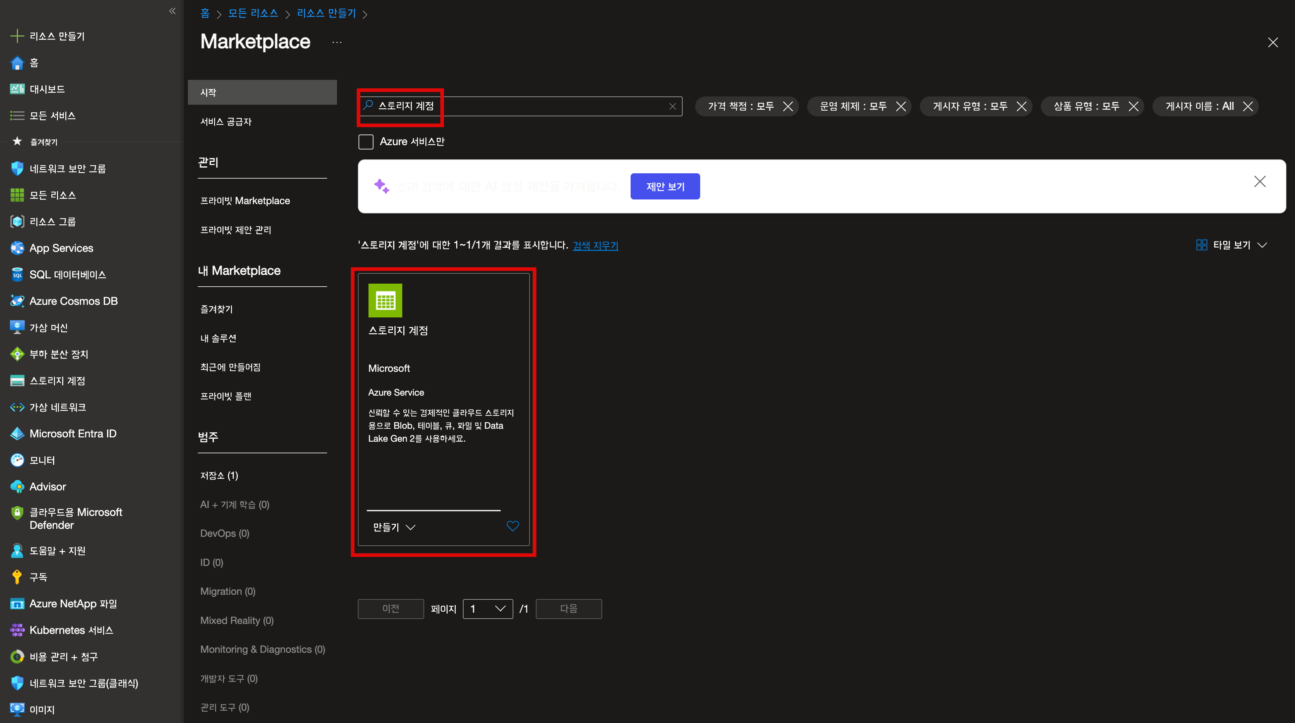This screenshot has width=1295, height=723.
Task: Remove the 운영 체제 : 모두 filter
Action: (900, 106)
